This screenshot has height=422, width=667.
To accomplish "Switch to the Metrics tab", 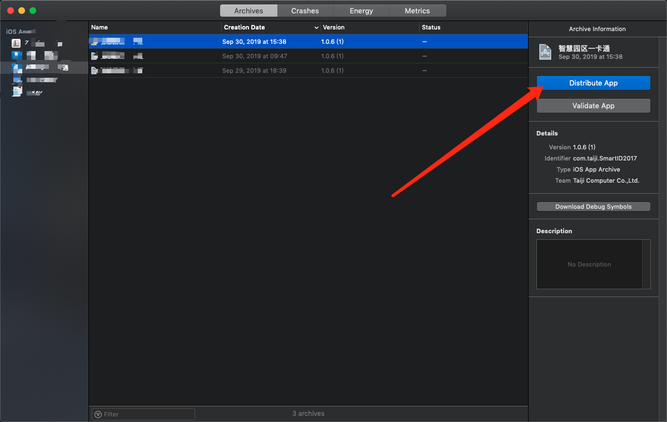I will (417, 11).
